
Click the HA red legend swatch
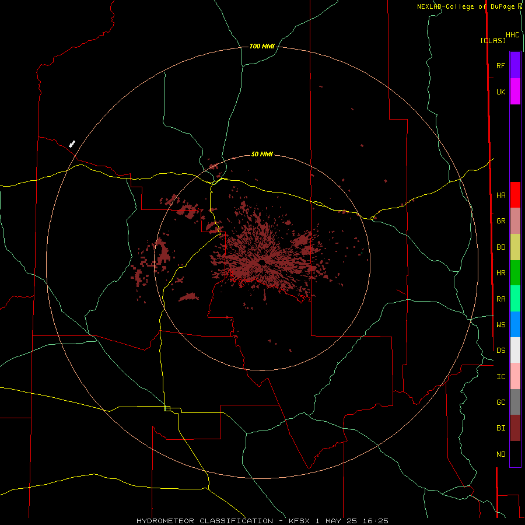[515, 195]
